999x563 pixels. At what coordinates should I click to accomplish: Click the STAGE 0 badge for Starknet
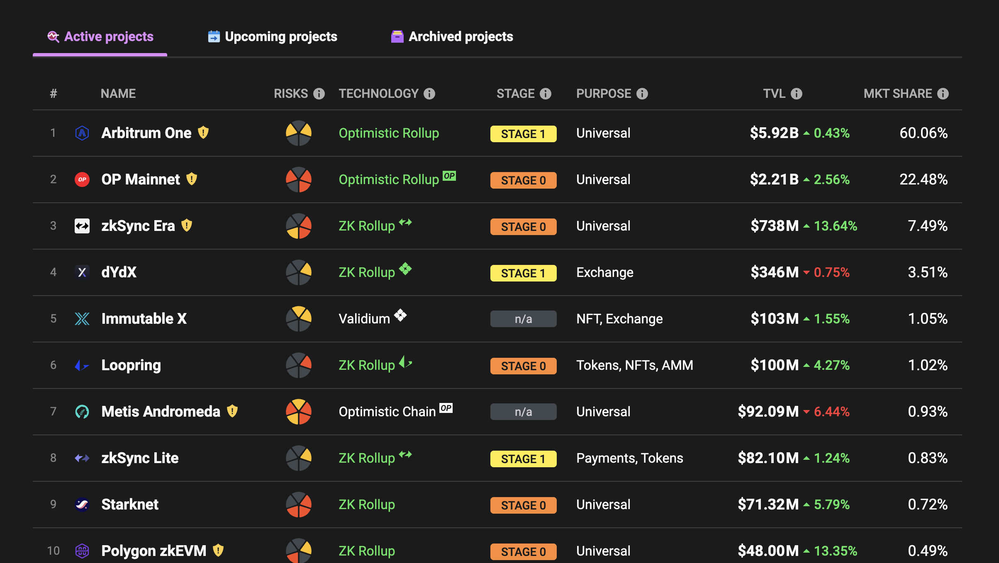click(x=523, y=505)
